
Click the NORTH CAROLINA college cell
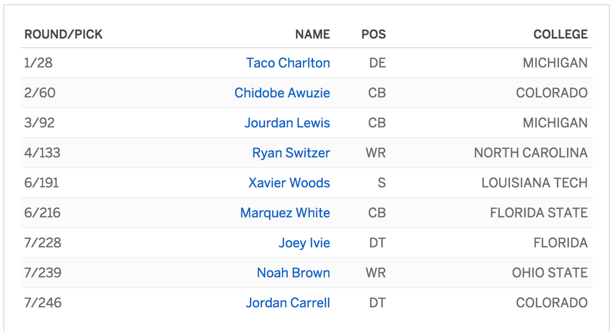click(x=530, y=153)
